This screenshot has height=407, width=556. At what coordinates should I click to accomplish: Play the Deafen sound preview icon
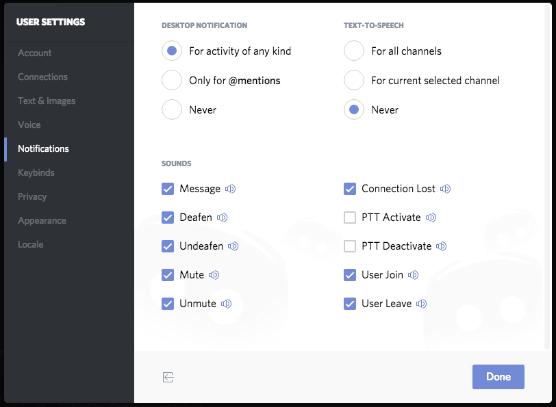223,218
